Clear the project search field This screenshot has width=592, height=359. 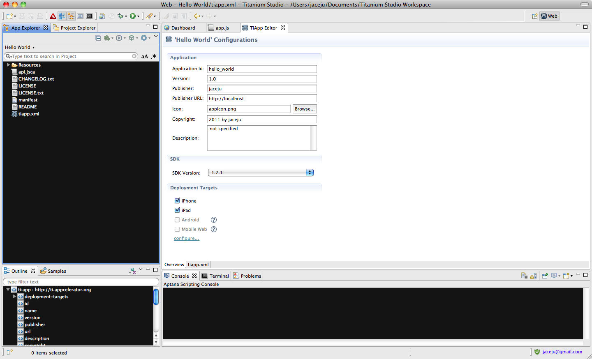click(x=134, y=56)
